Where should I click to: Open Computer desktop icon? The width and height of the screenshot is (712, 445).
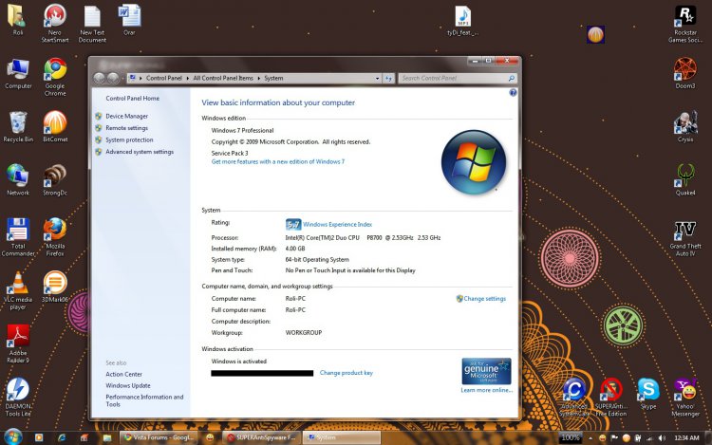[18, 73]
